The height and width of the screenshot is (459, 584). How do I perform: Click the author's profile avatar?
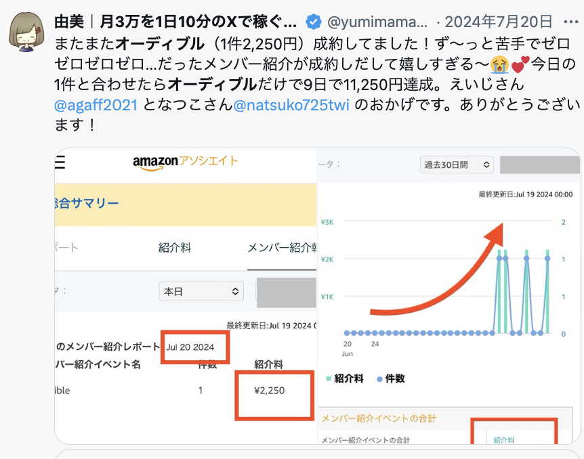click(27, 32)
